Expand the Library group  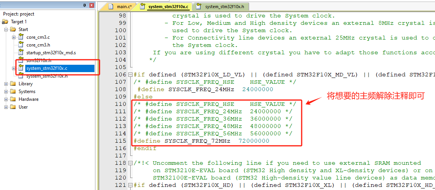click(6, 84)
